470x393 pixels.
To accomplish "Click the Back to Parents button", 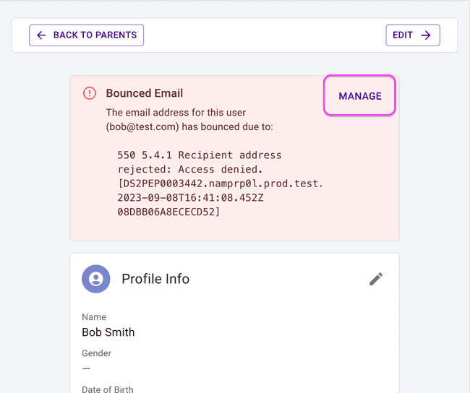I will coord(86,35).
